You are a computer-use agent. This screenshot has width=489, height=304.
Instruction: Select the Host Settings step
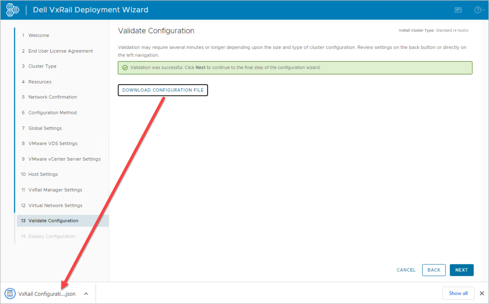point(43,174)
